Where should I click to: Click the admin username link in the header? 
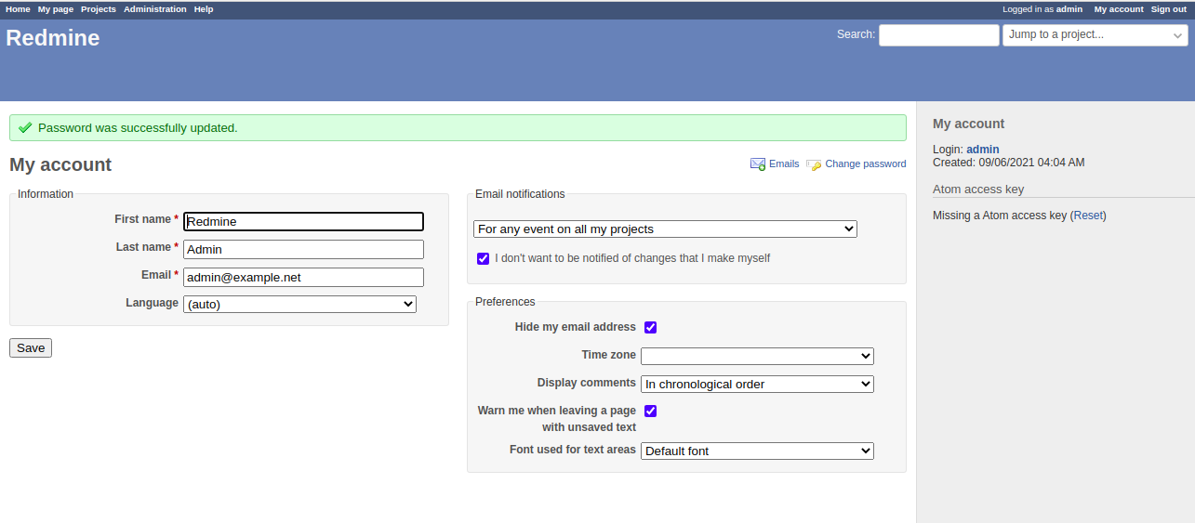(1069, 9)
